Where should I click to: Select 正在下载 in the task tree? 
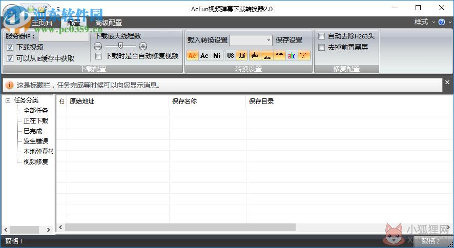point(36,121)
